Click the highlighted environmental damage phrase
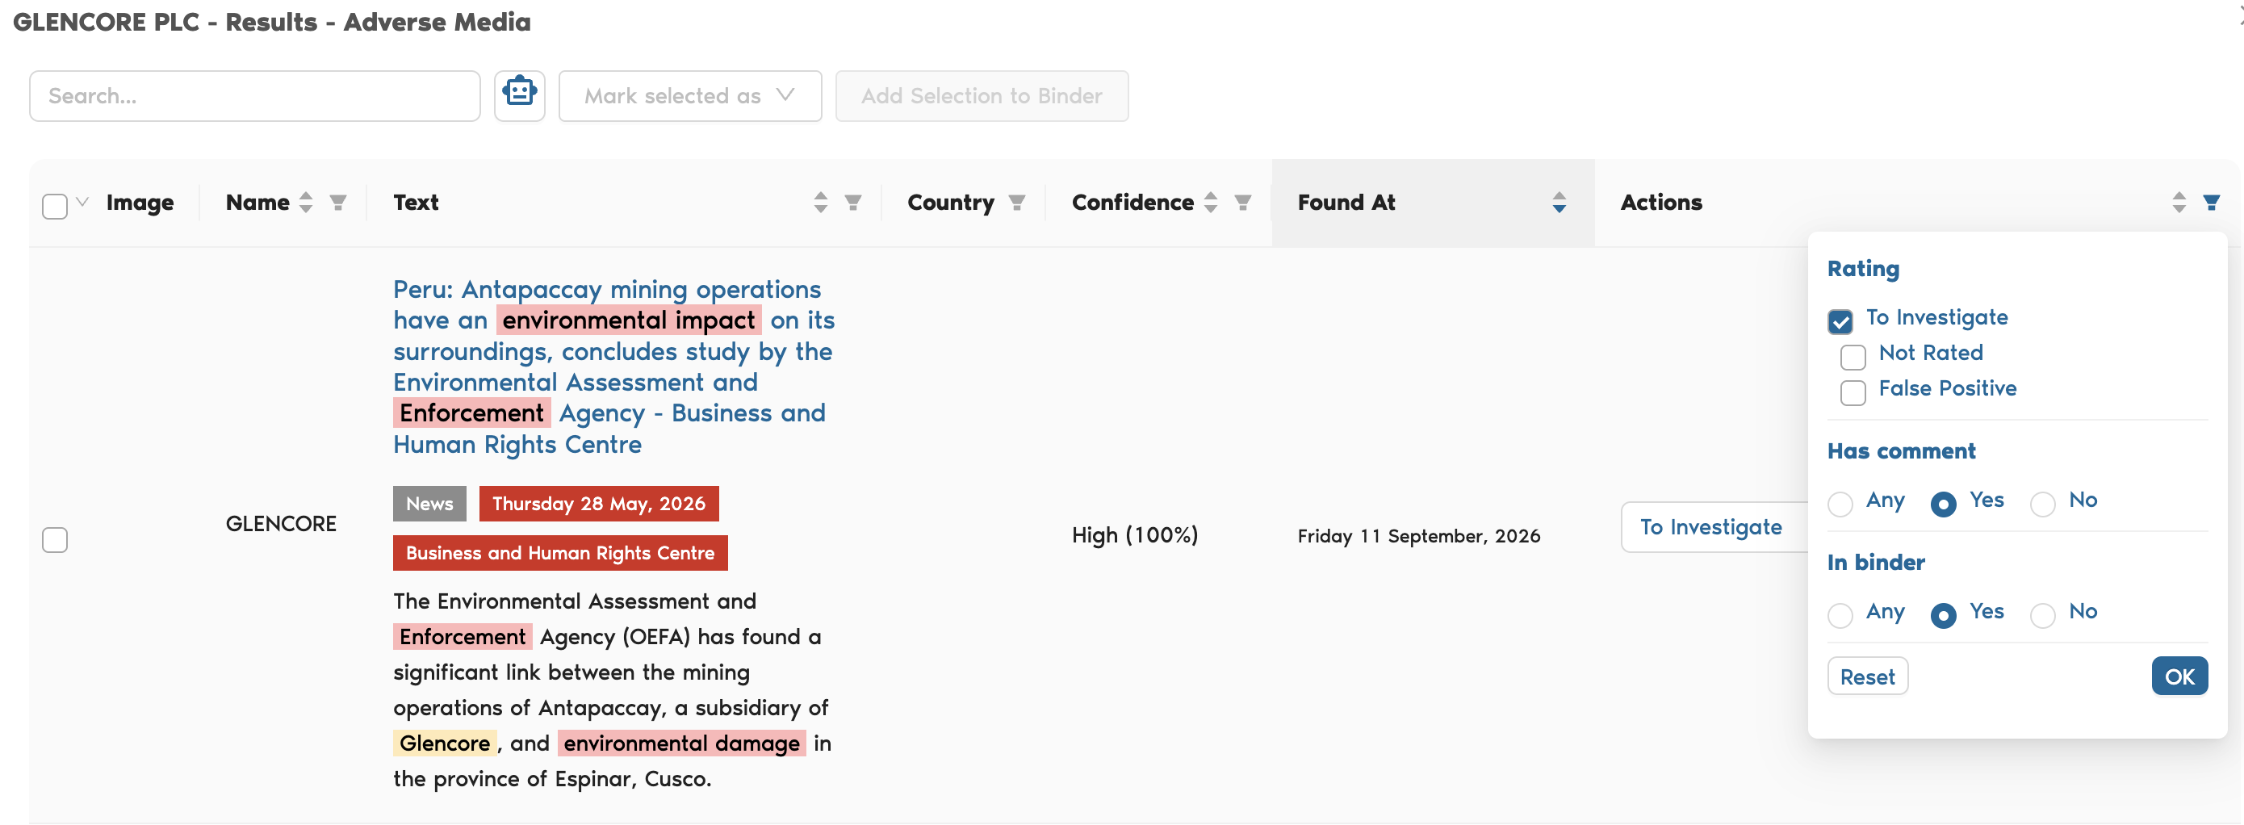Image resolution: width=2244 pixels, height=825 pixels. [681, 743]
